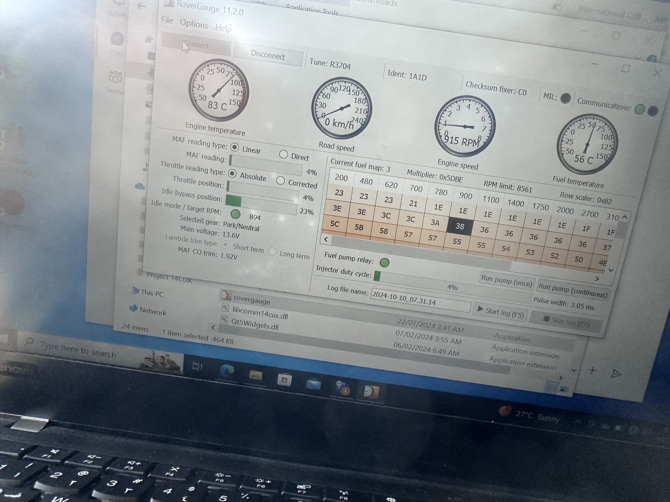Select Corrected throttle reading type
This screenshot has width=670, height=502.
pyautogui.click(x=281, y=181)
